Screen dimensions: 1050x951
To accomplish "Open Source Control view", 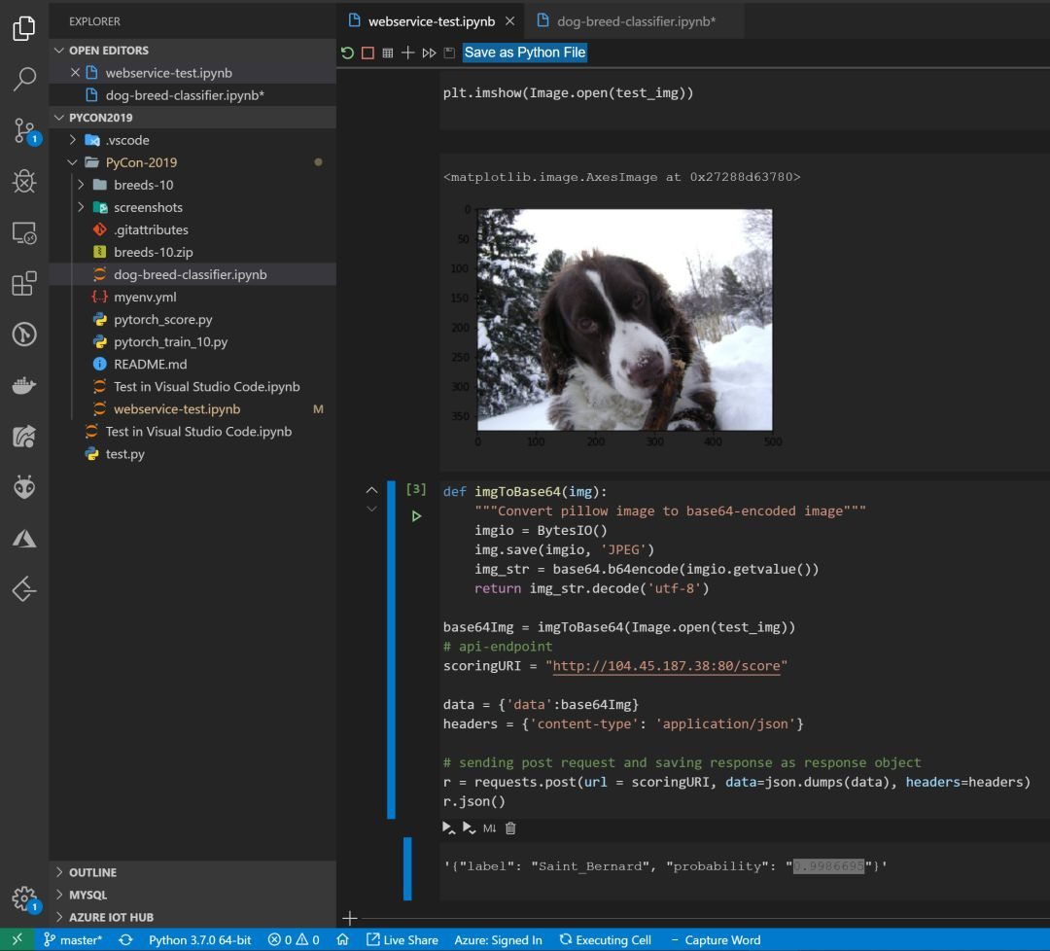I will click(x=25, y=130).
